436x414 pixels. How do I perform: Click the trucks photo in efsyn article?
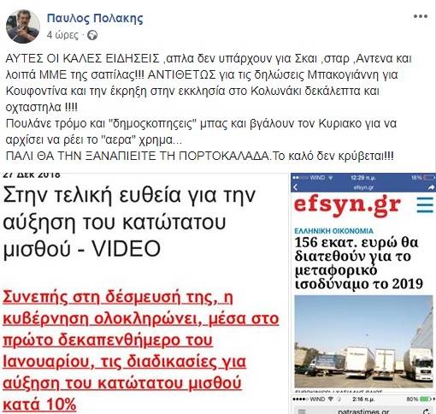[363, 341]
